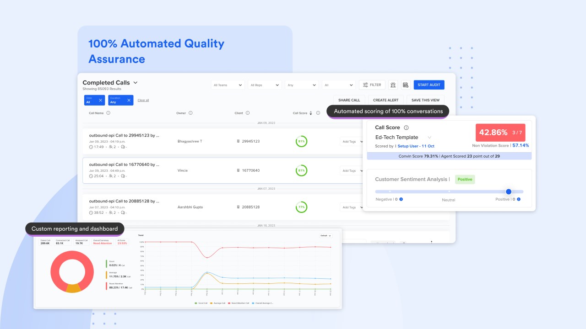
Task: Click the comments icon in the 38:52 row
Action: coord(123,213)
